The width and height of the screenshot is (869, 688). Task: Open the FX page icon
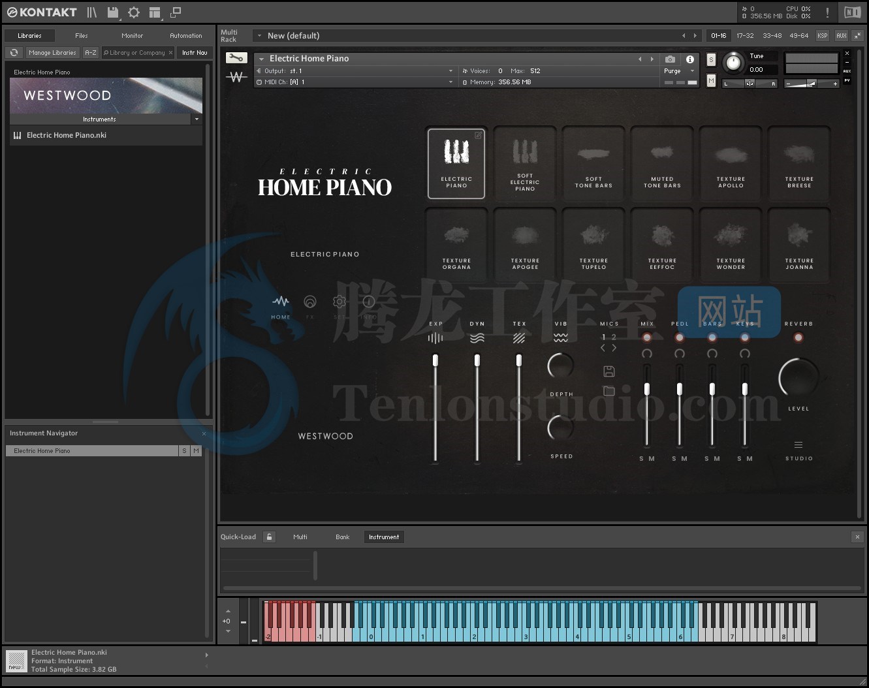(310, 302)
